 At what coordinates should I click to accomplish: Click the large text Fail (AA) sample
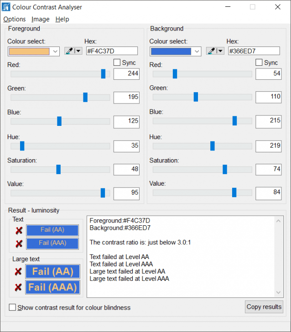click(x=53, y=271)
